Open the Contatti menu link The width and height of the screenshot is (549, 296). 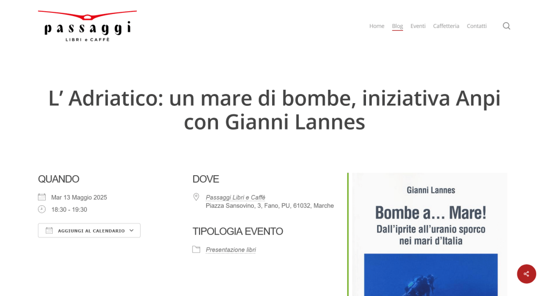[477, 26]
